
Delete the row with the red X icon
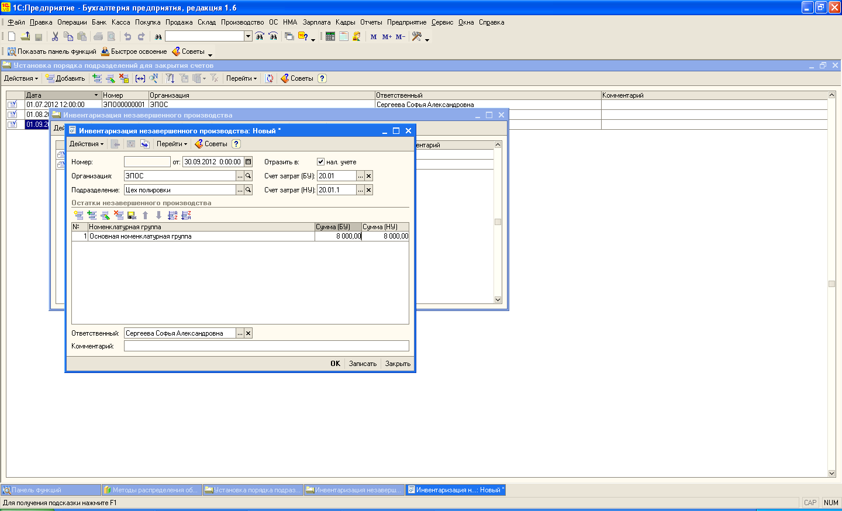(119, 215)
